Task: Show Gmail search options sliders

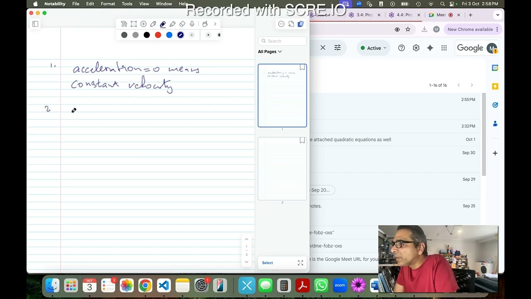Action: click(x=338, y=48)
